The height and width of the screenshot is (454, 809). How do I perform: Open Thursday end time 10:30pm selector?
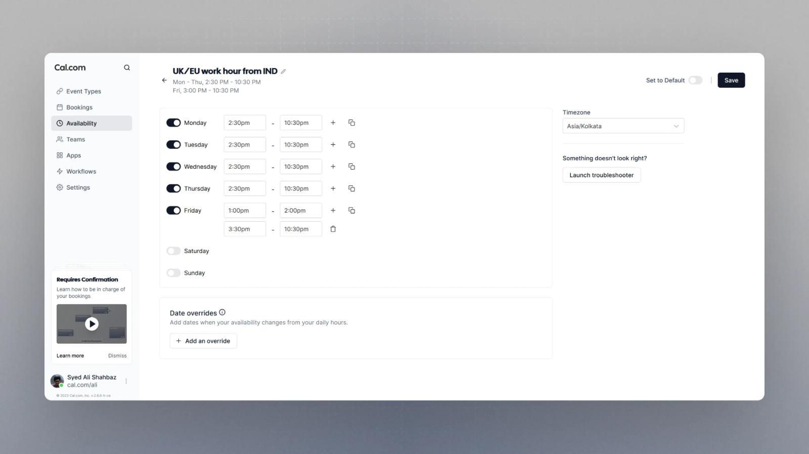point(301,188)
